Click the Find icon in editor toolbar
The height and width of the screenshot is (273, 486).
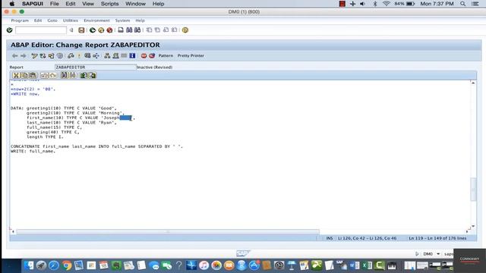click(64, 75)
